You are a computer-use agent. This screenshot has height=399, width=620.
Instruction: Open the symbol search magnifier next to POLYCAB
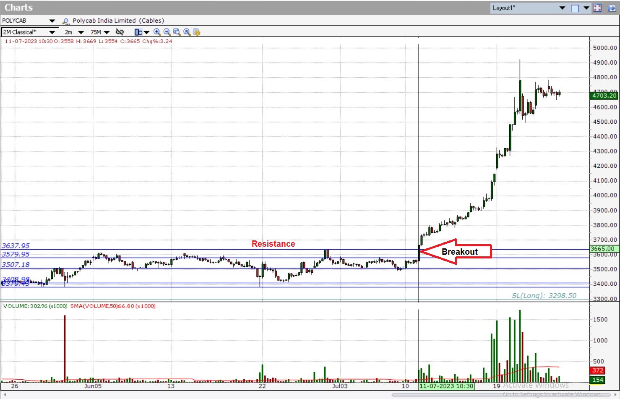pos(65,21)
